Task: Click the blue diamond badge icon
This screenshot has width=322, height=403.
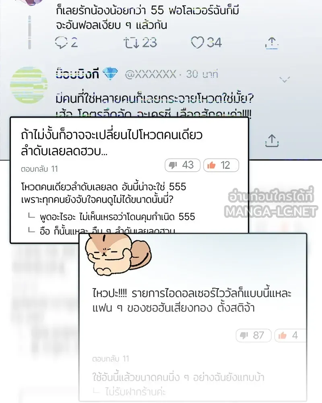Action: [110, 74]
